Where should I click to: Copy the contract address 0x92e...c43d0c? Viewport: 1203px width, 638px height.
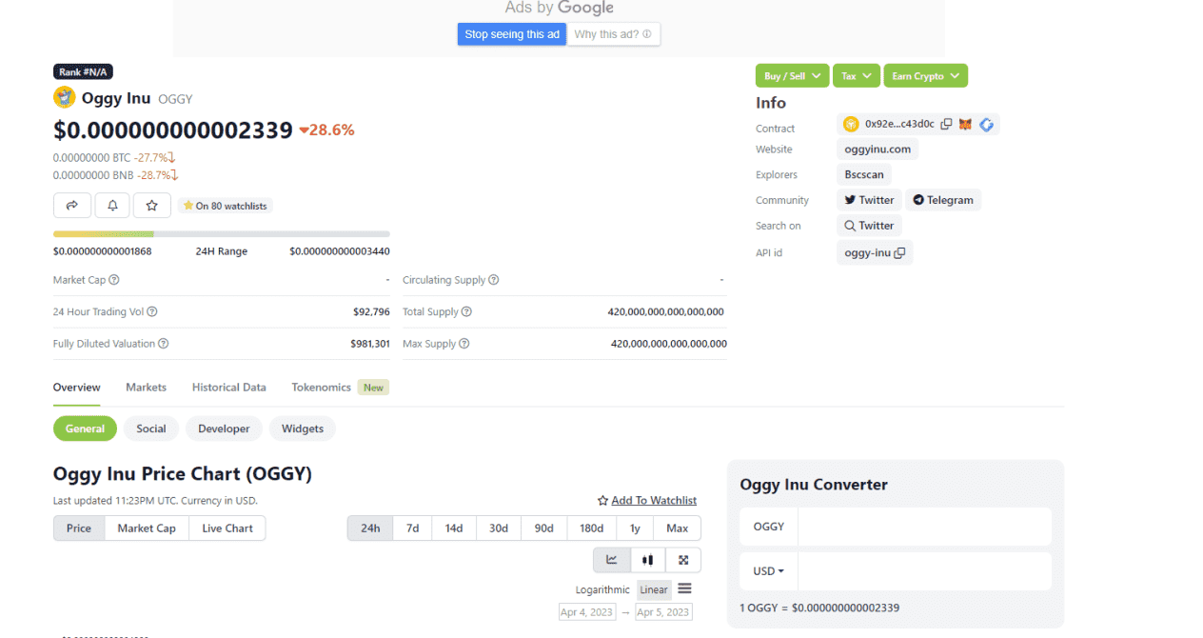[x=946, y=124]
